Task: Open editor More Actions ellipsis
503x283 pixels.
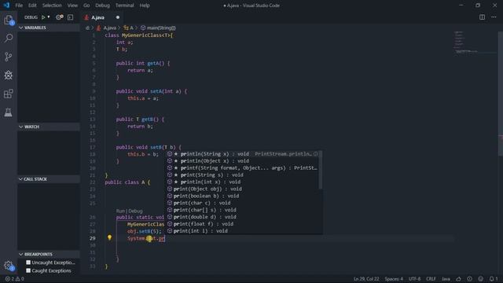Action: click(x=494, y=17)
